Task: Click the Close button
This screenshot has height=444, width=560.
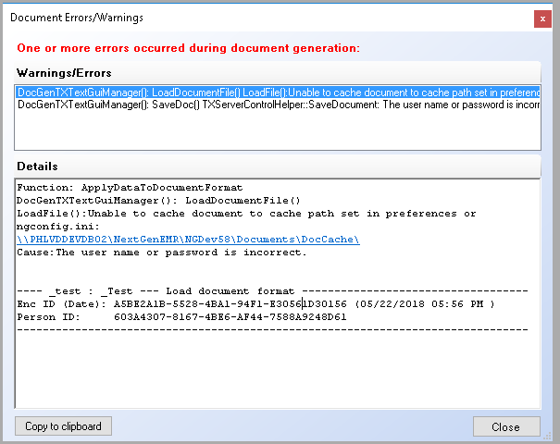Action: [x=506, y=426]
